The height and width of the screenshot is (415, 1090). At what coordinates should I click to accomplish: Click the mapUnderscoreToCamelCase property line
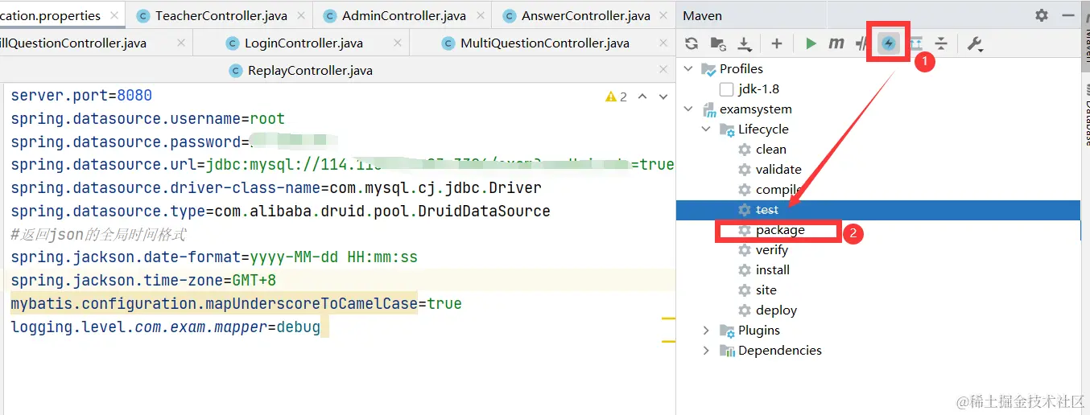(x=236, y=304)
